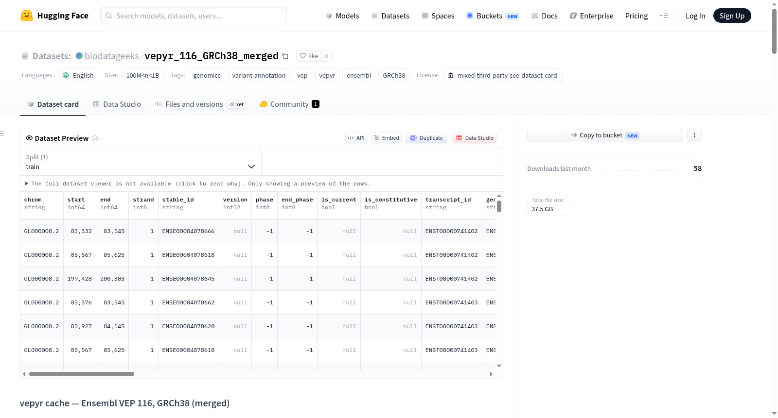Viewport: 778px width, 418px height.
Task: Click cell ENSE00004078662
Action: pyautogui.click(x=188, y=302)
